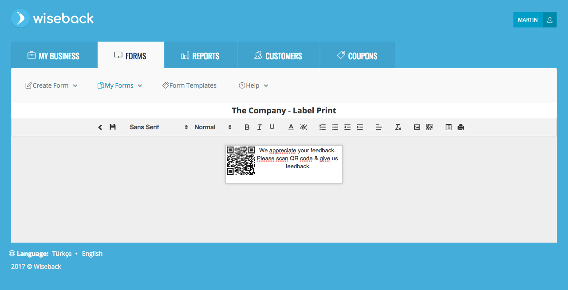Switch language to English
568x290 pixels.
(x=92, y=254)
